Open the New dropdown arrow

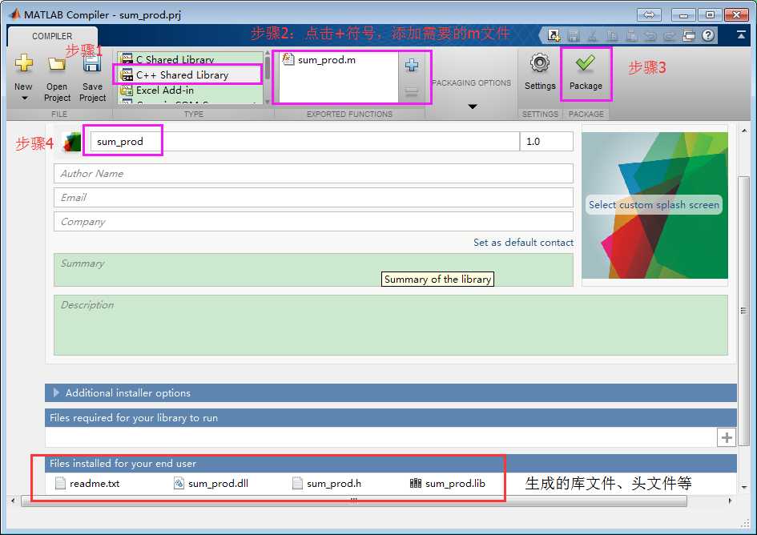(x=24, y=98)
